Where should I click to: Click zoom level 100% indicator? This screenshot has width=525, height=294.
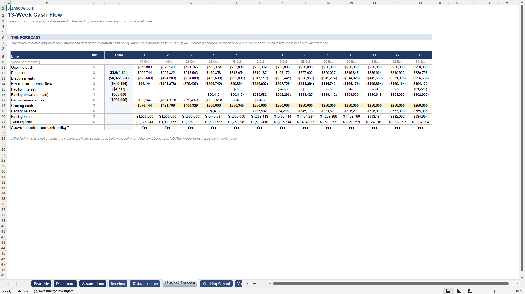tap(519, 291)
